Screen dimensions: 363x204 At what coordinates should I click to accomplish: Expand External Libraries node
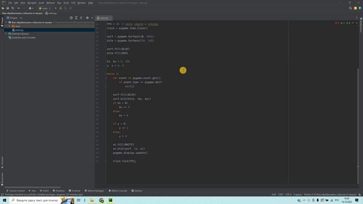coord(6,34)
